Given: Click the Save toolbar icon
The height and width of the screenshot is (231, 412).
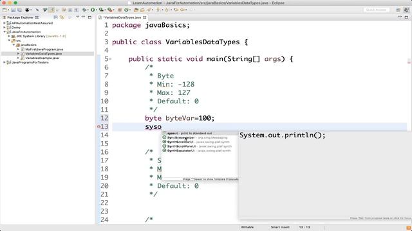Looking at the screenshot, I should [x=13, y=10].
